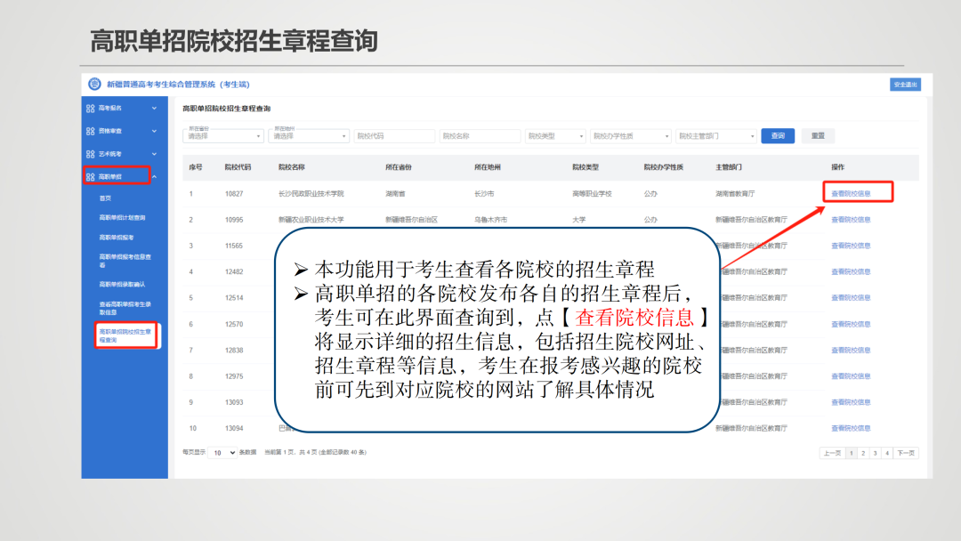Go to page 2 in pagination

click(864, 453)
